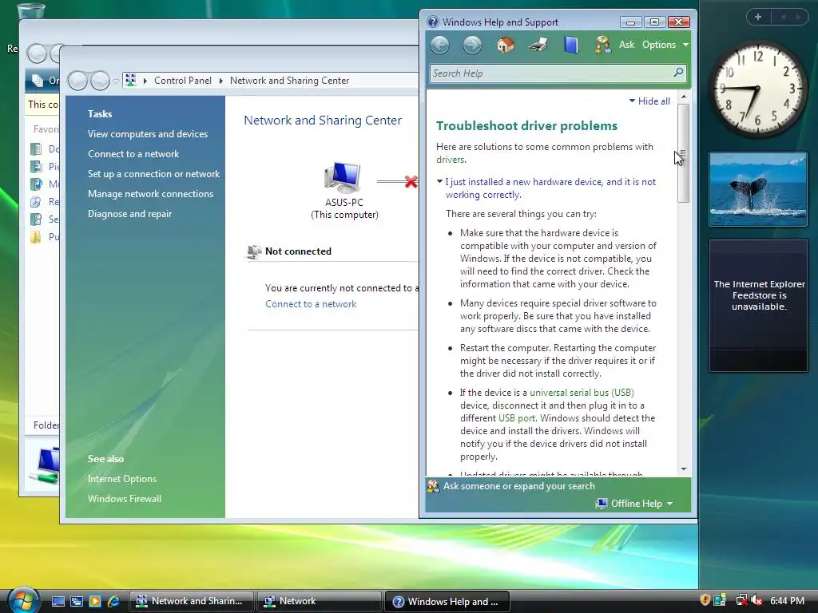Screen dimensions: 818x613
Task: Open the 'drivers' glossary link
Action: coord(451,160)
